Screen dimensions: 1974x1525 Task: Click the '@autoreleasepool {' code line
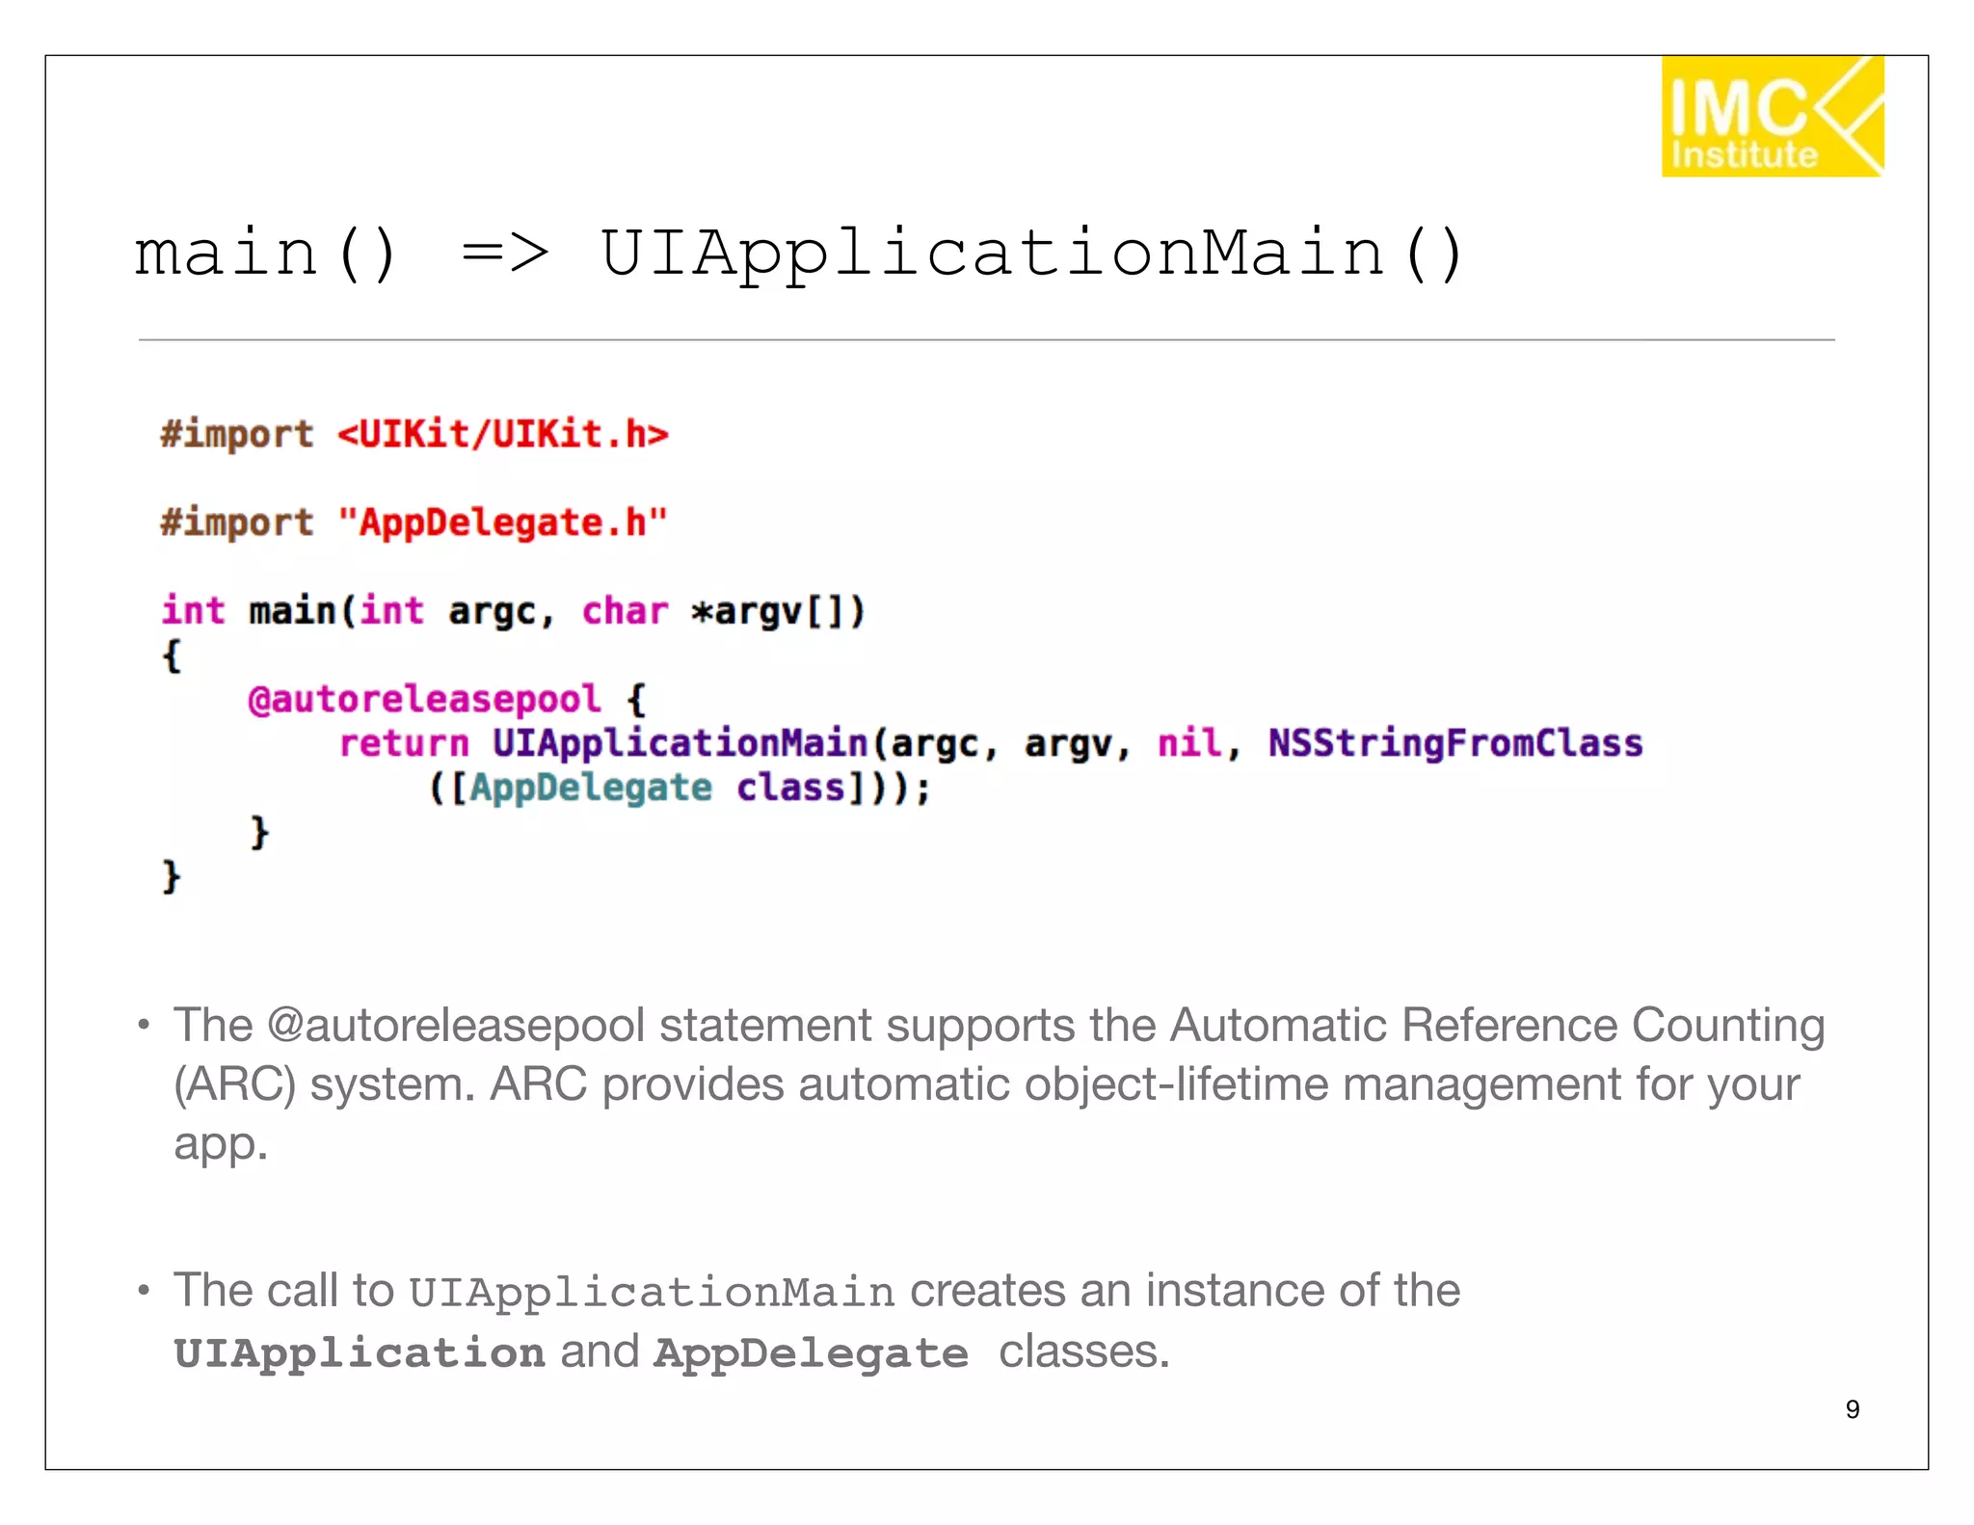(x=446, y=699)
